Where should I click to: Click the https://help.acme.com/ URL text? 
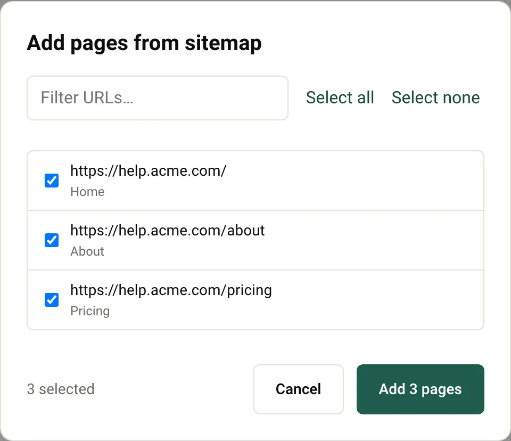tap(149, 170)
